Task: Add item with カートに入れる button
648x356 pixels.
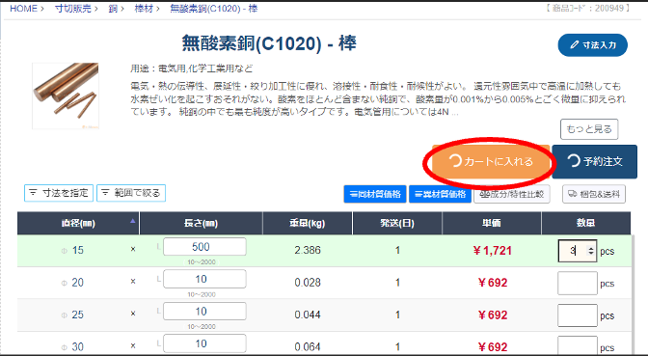Action: coord(491,162)
